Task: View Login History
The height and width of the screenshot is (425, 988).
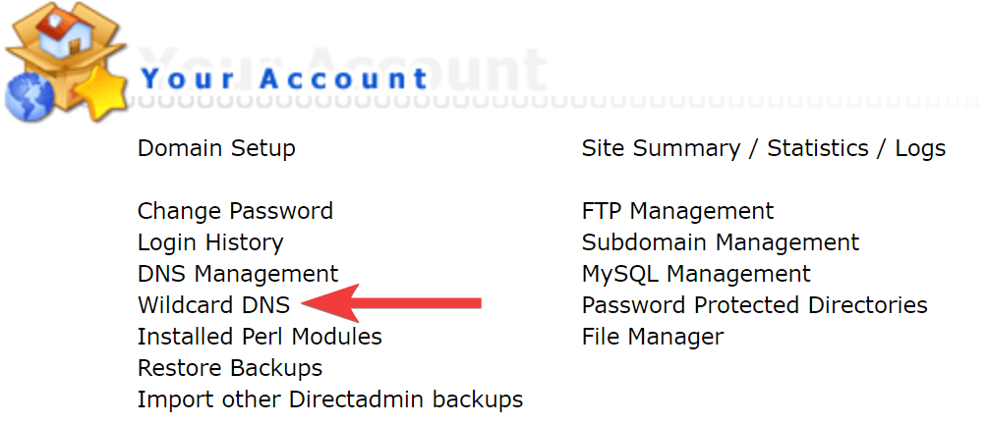Action: [210, 242]
